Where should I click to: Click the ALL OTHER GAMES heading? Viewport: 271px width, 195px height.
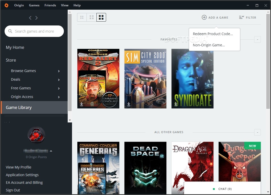pyautogui.click(x=169, y=132)
